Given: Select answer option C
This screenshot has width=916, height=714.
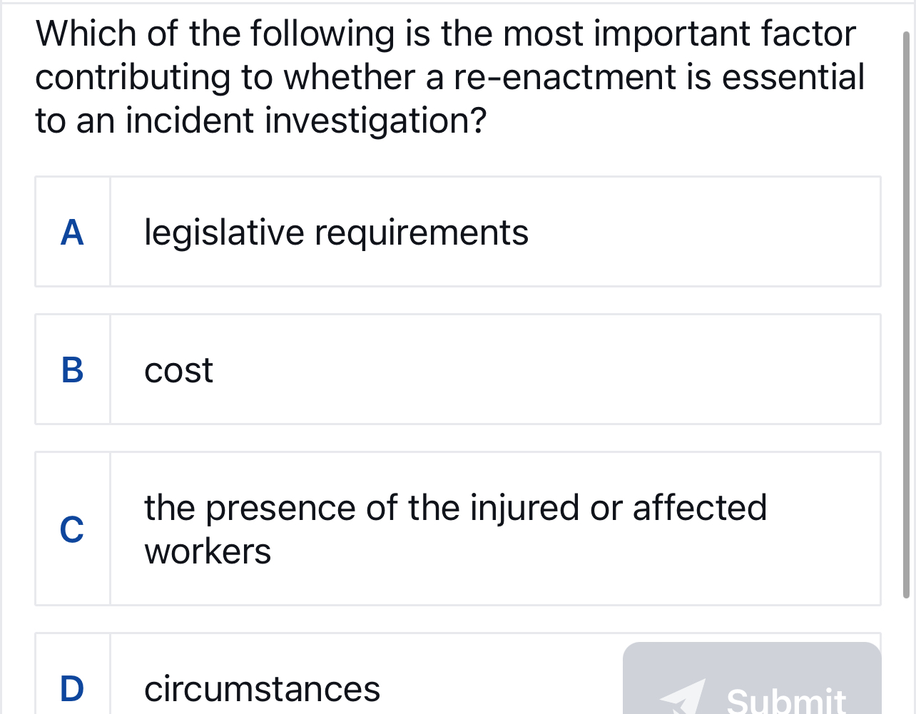Looking at the screenshot, I should (457, 528).
